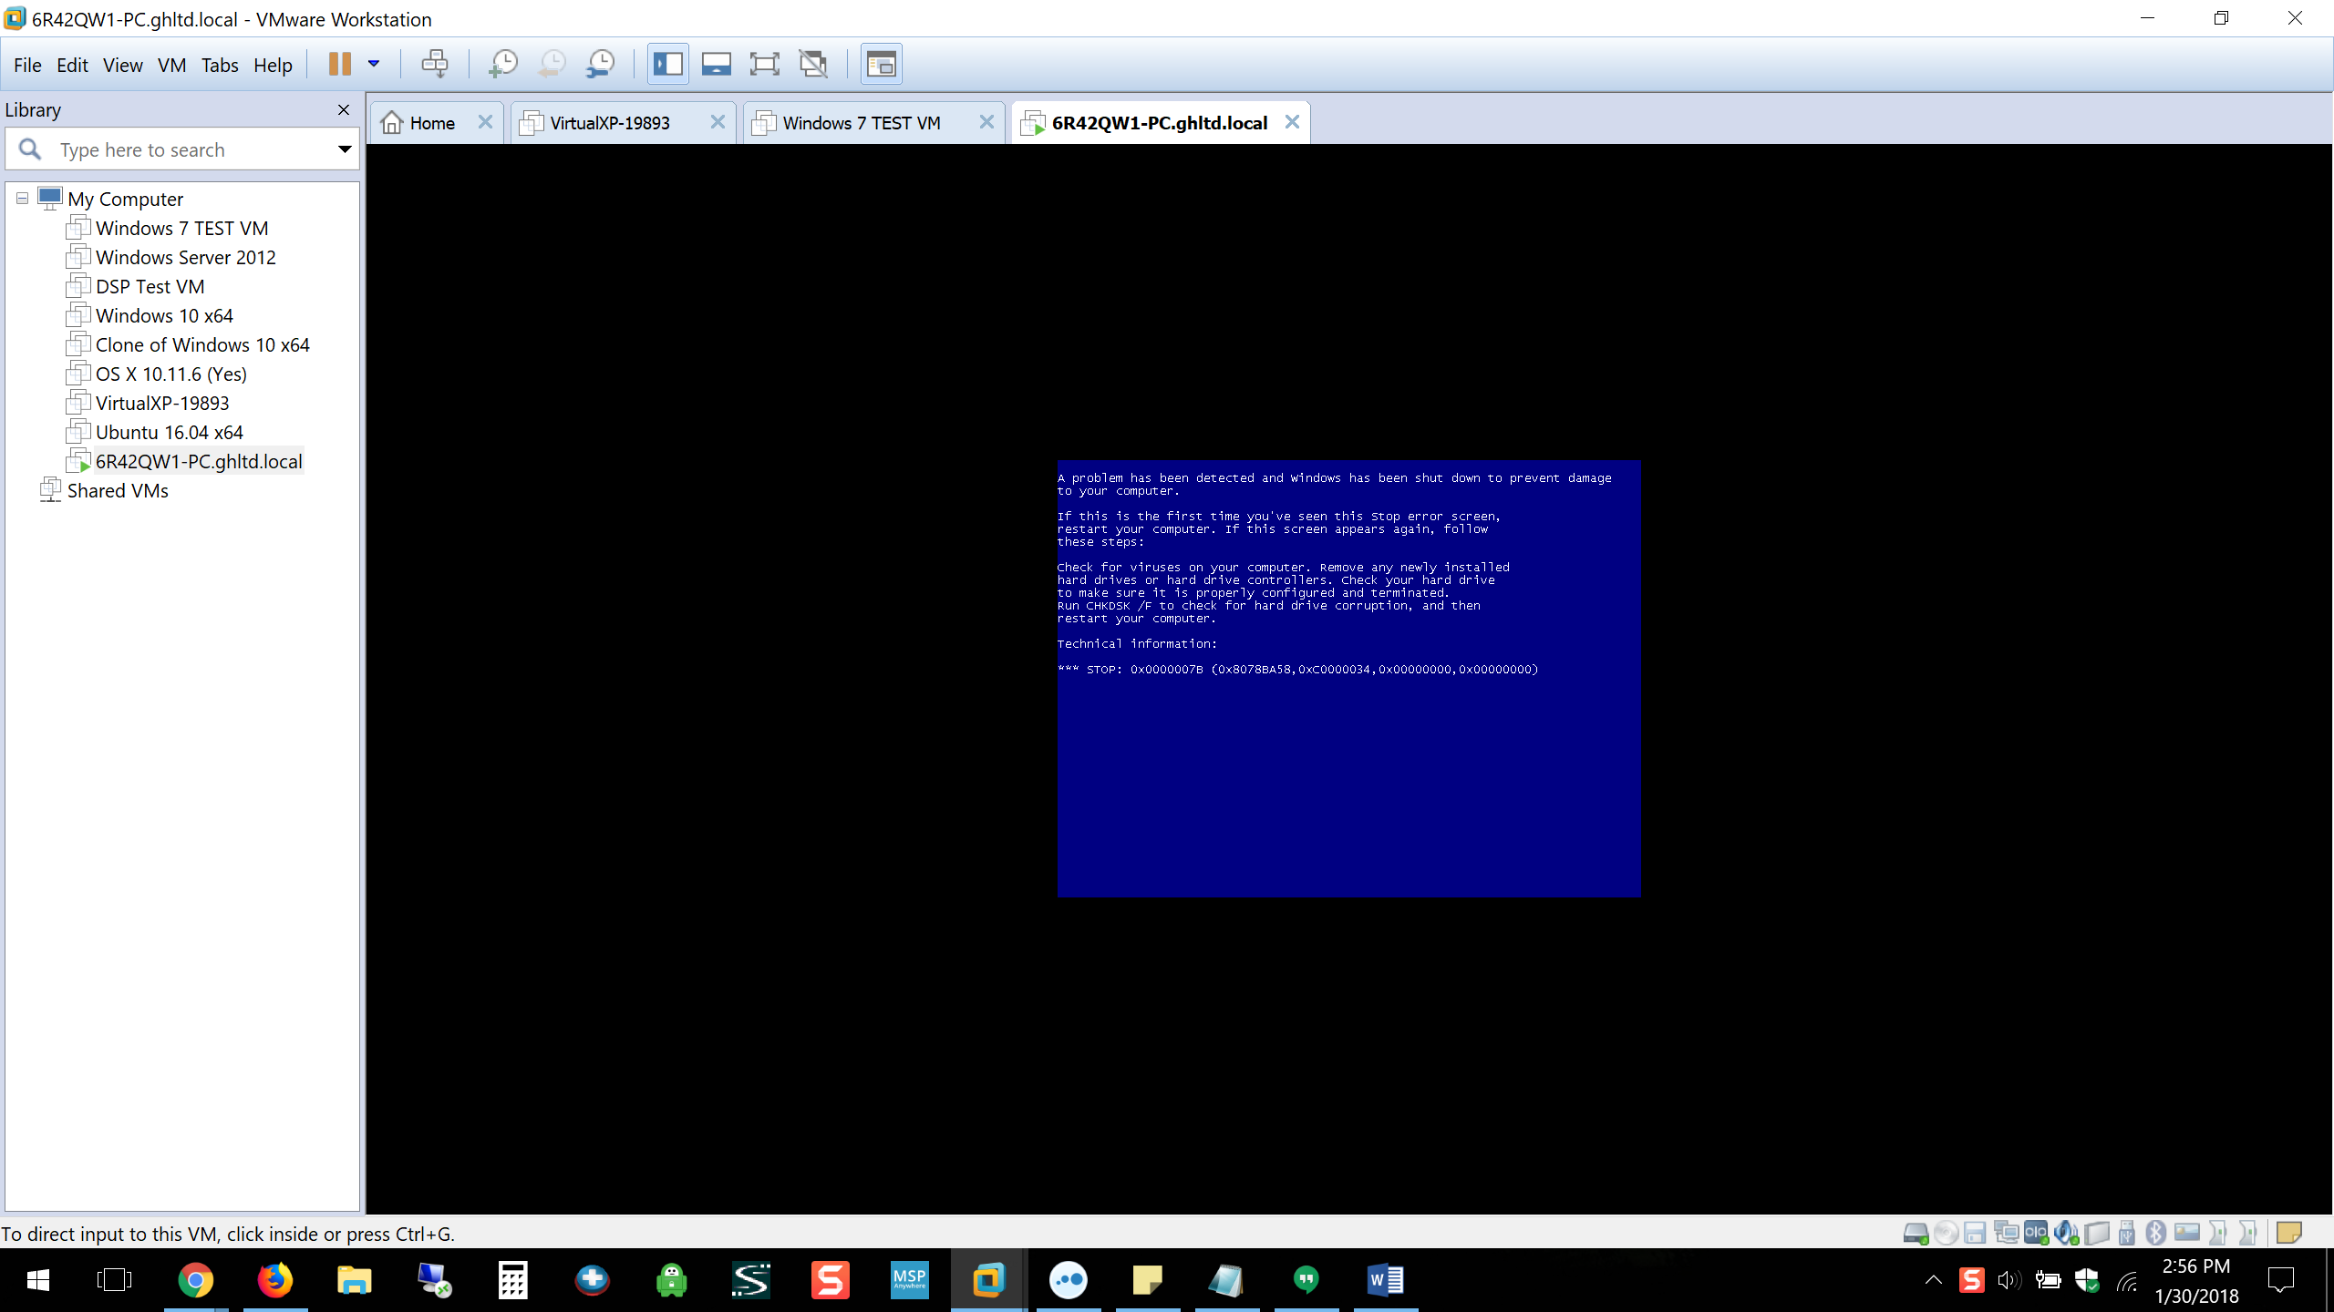Screen dimensions: 2334x1312
Task: Open the snapshot manager icon
Action: pyautogui.click(x=601, y=64)
